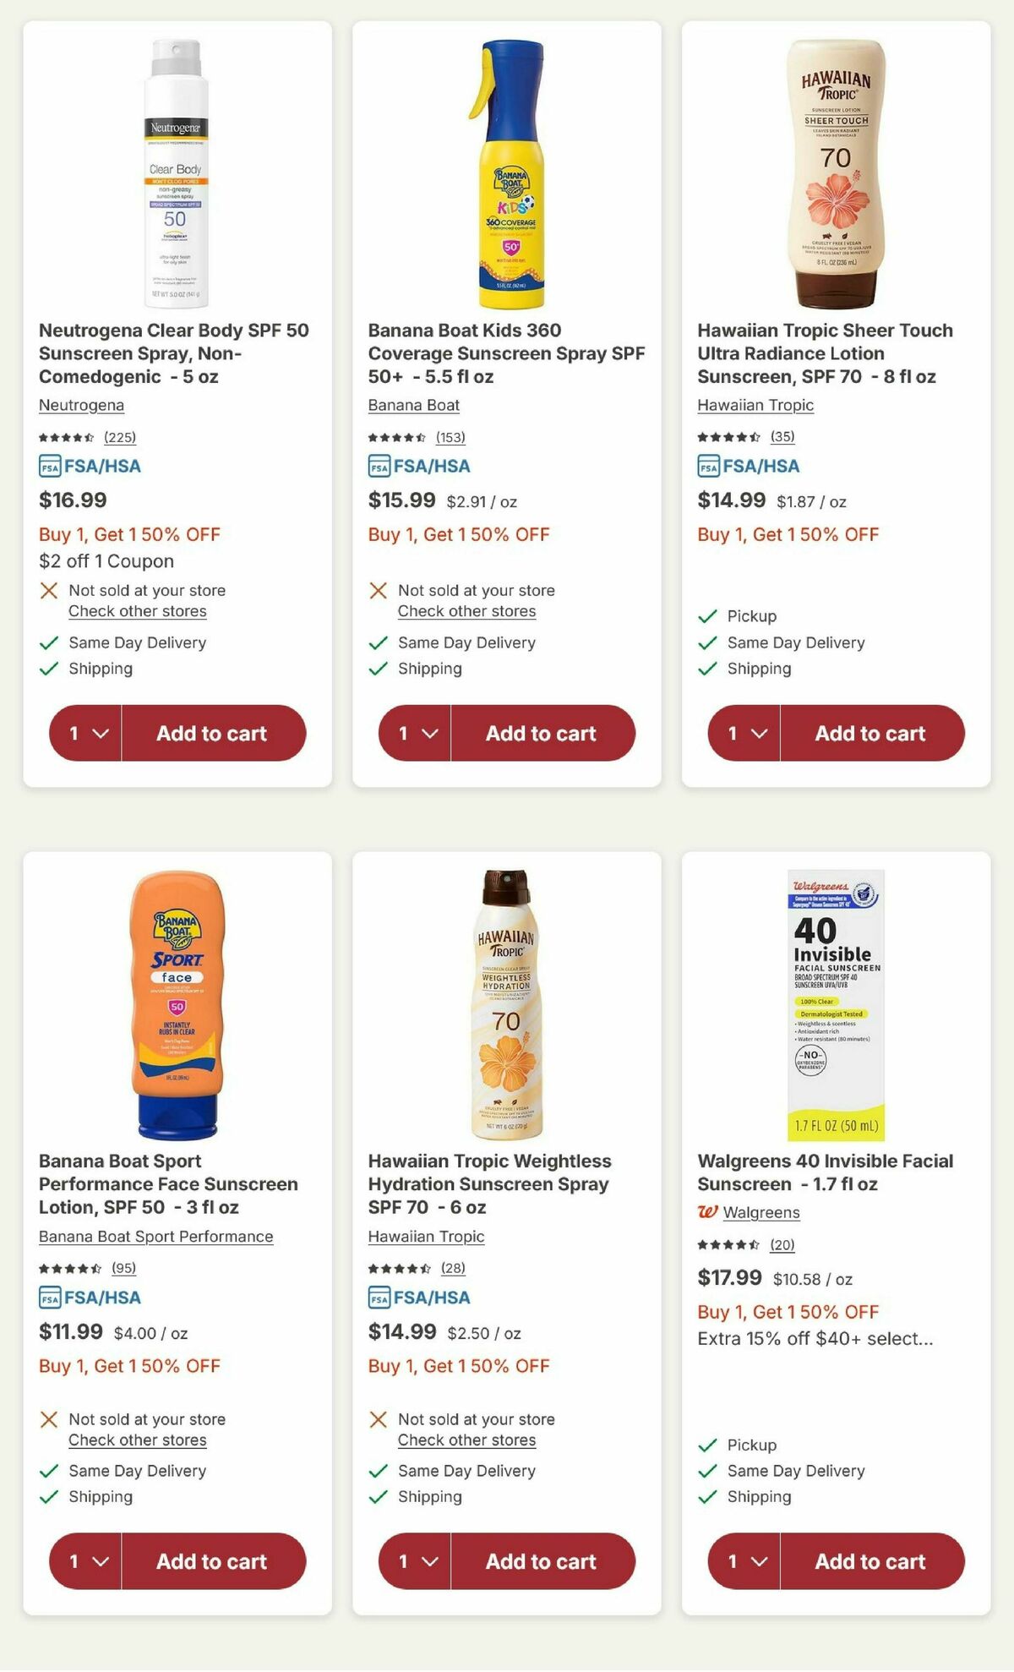The height and width of the screenshot is (1672, 1014).
Task: Add Banana Boat Kids 360 spray to cart
Action: [x=542, y=733]
